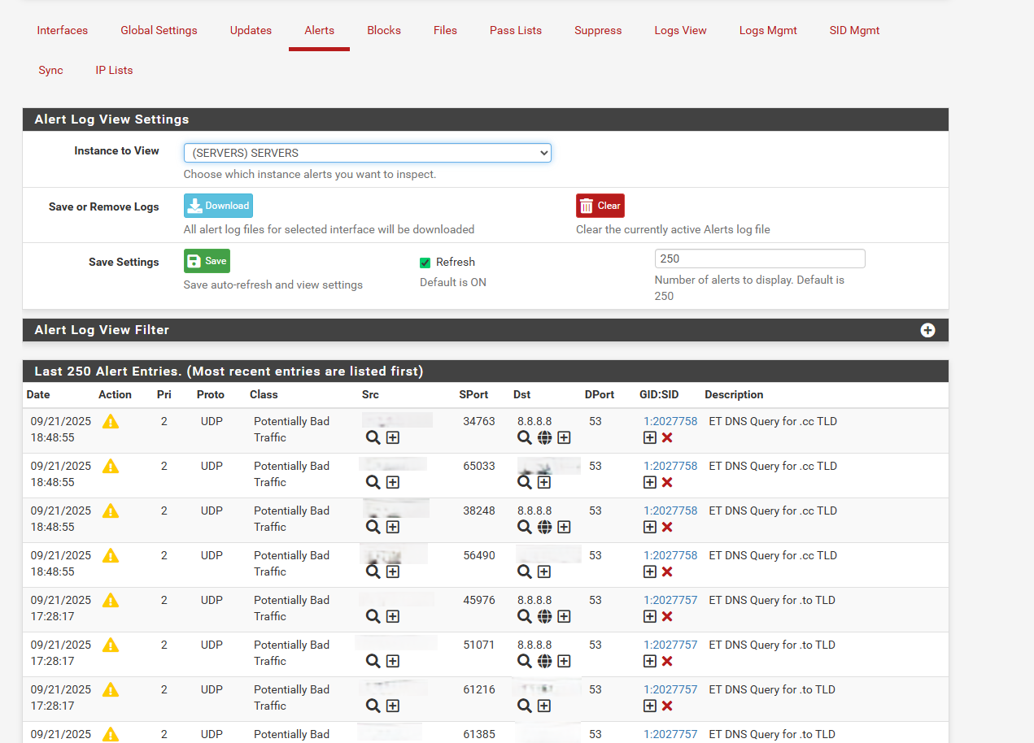Open the Instance to View dropdown

tap(367, 153)
